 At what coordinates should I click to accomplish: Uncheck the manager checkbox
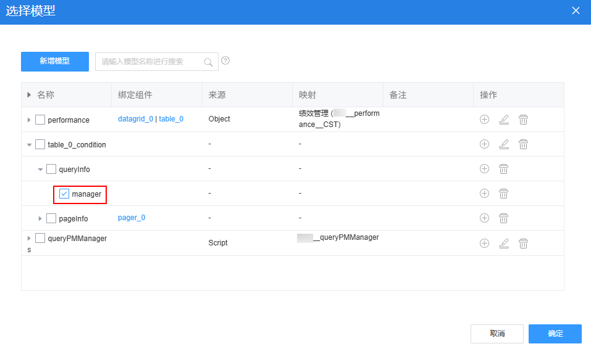(64, 194)
